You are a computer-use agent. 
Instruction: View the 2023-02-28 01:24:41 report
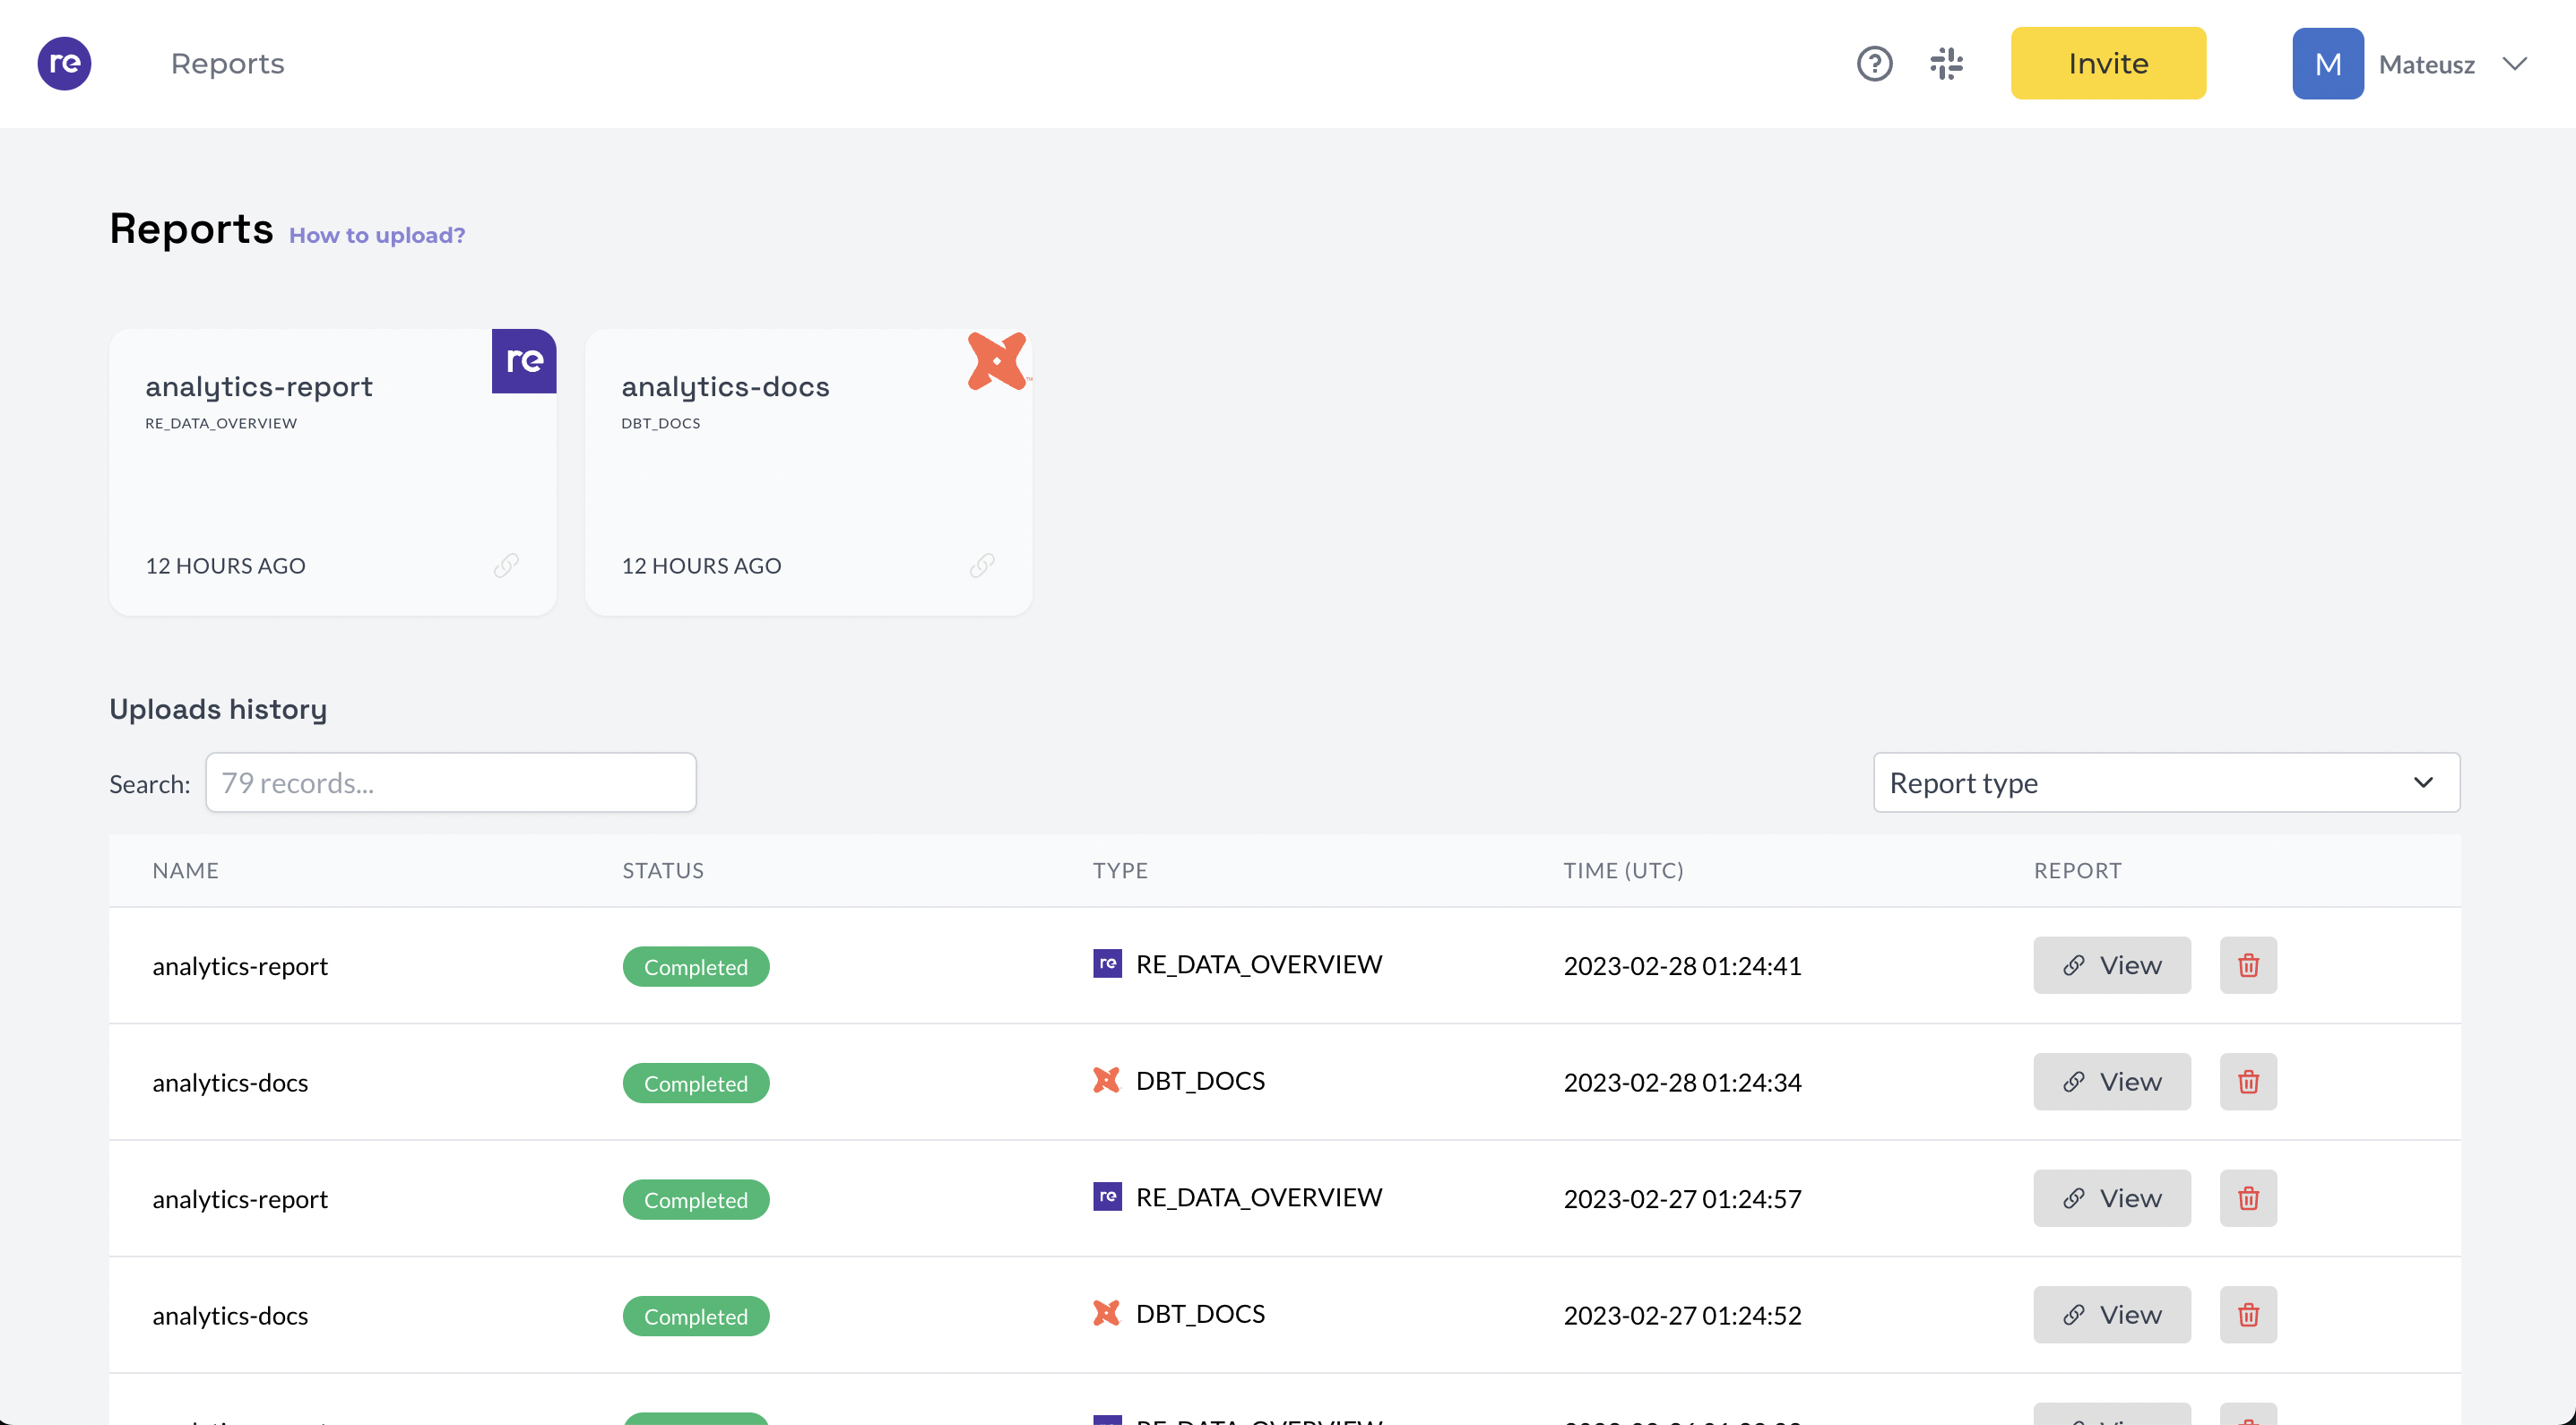coord(2112,965)
